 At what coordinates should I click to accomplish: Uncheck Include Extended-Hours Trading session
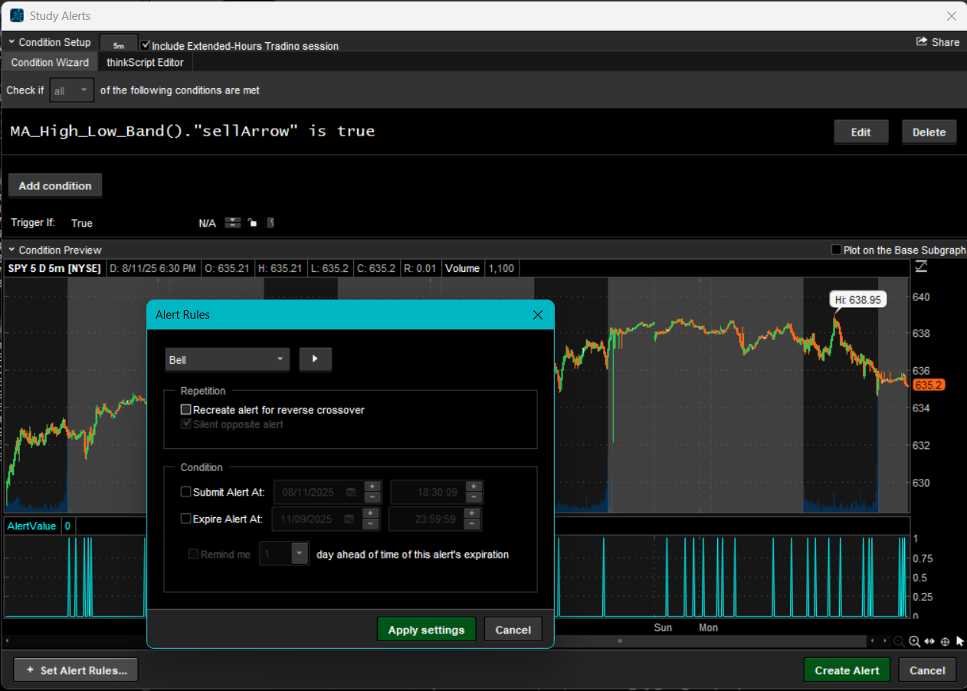coord(146,46)
